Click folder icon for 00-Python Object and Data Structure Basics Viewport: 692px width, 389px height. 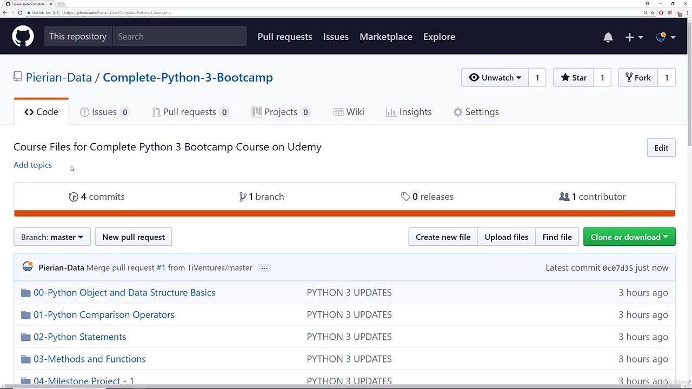click(x=25, y=293)
